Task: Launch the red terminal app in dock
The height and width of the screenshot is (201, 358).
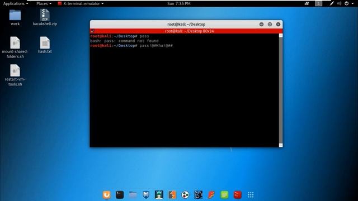Action: (x=237, y=195)
